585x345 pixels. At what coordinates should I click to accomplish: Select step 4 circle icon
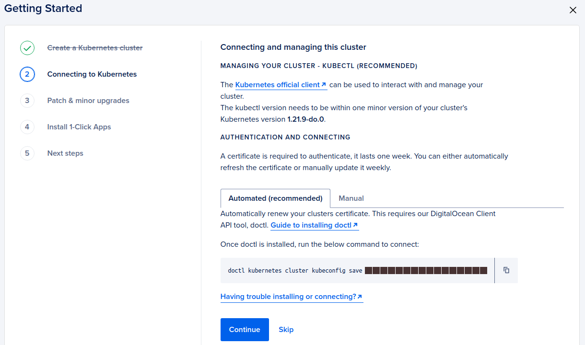(27, 127)
